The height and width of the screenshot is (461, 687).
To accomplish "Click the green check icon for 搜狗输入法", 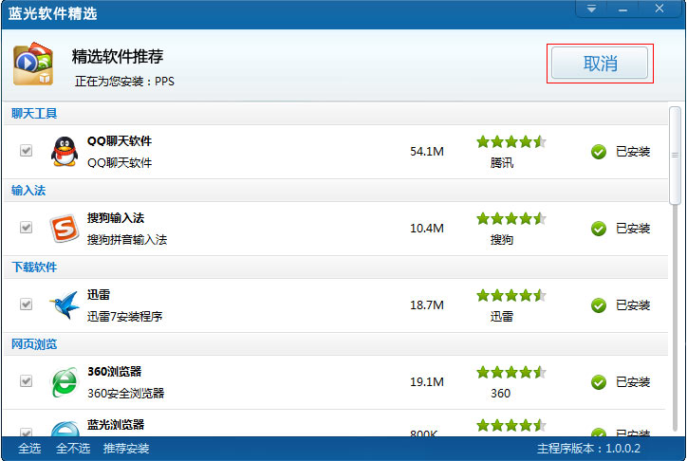I will 599,229.
